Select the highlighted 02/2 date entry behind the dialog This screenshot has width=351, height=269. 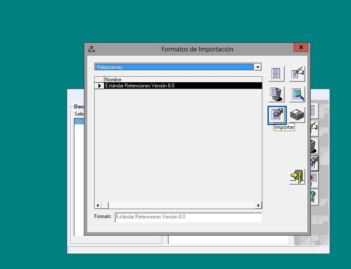(x=79, y=121)
